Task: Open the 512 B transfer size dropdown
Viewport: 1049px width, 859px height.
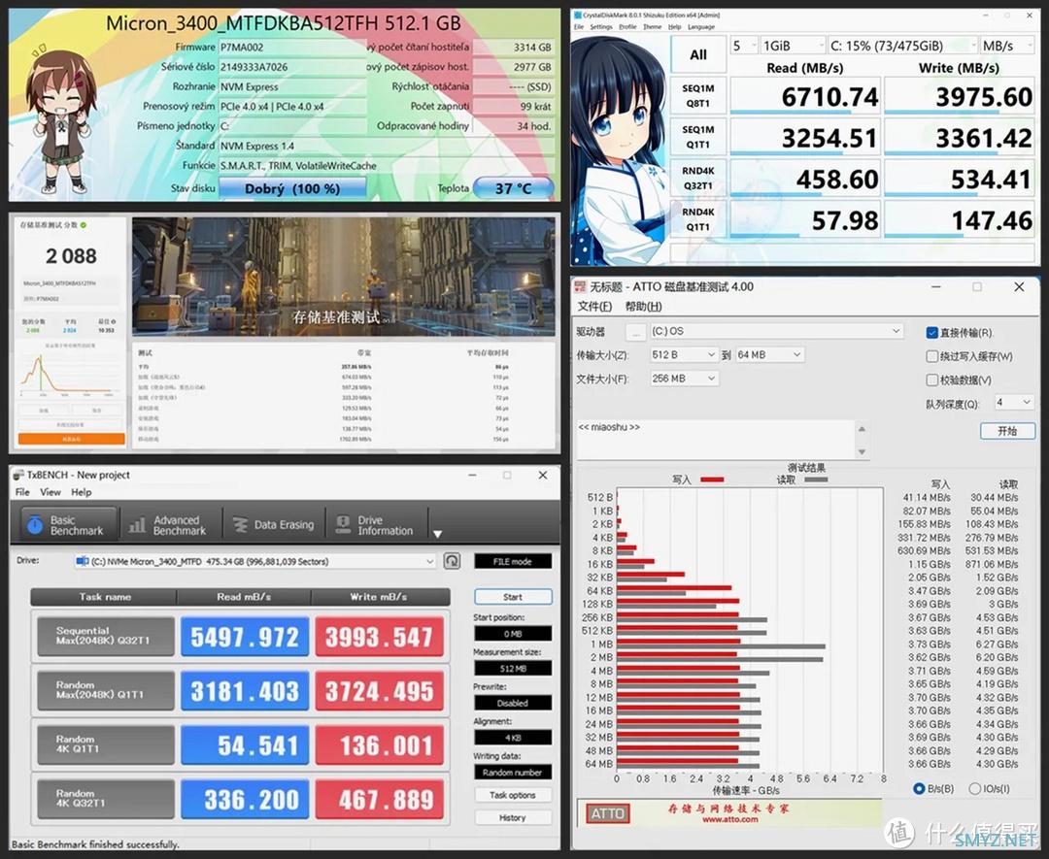Action: [684, 355]
